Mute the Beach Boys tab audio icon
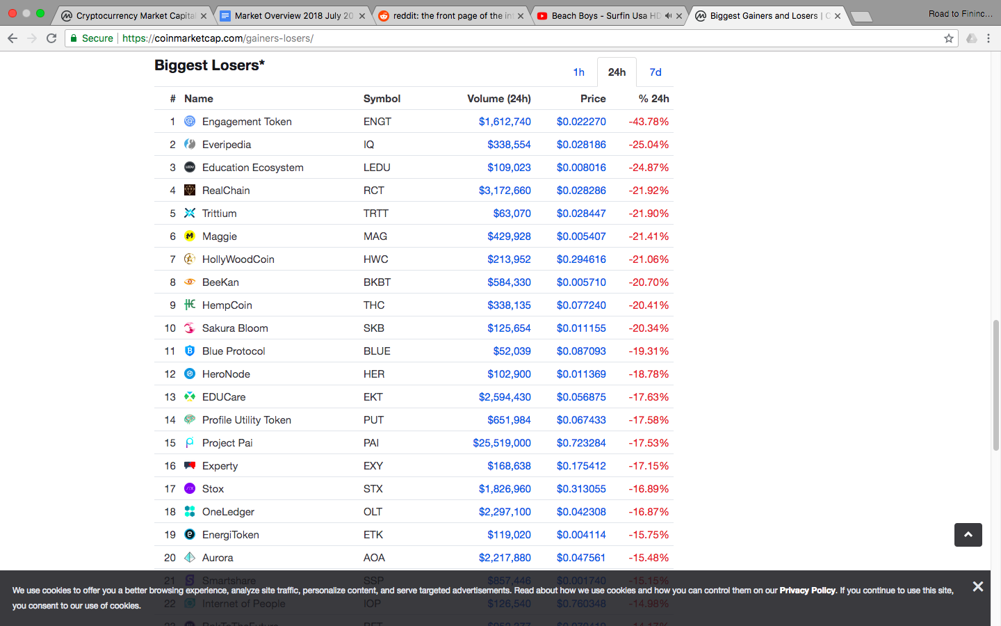The width and height of the screenshot is (1001, 626). (x=668, y=15)
